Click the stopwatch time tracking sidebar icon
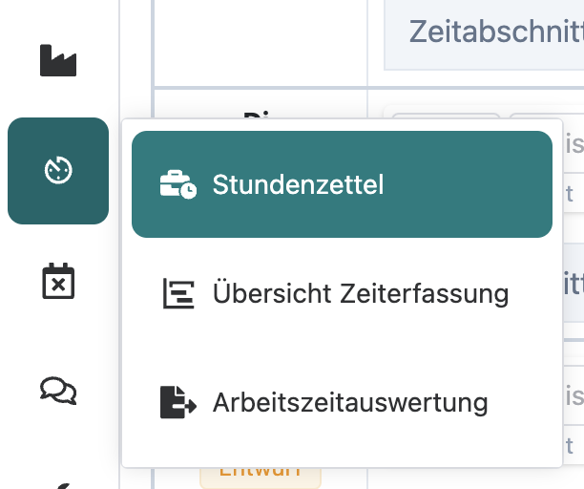This screenshot has width=584, height=489. [x=58, y=171]
